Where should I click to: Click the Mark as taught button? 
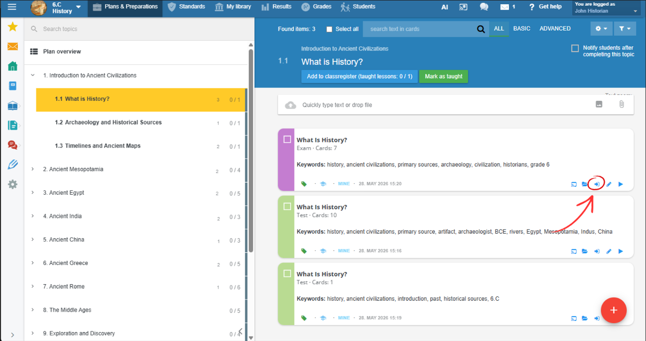point(444,76)
